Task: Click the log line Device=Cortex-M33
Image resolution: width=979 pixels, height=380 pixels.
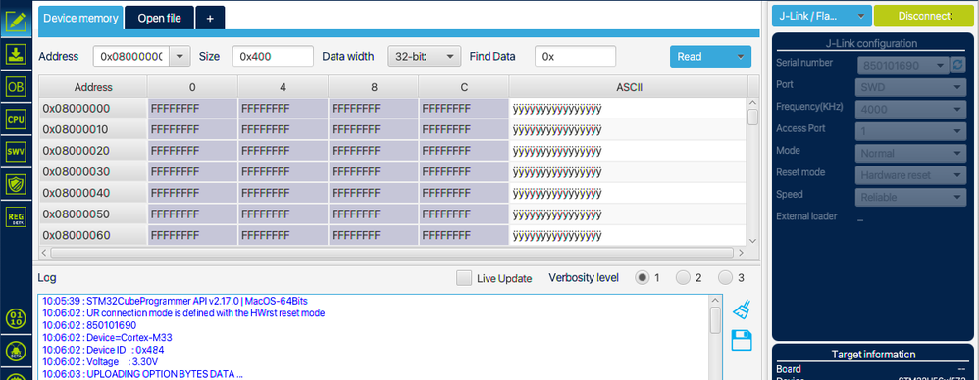Action: tap(107, 337)
